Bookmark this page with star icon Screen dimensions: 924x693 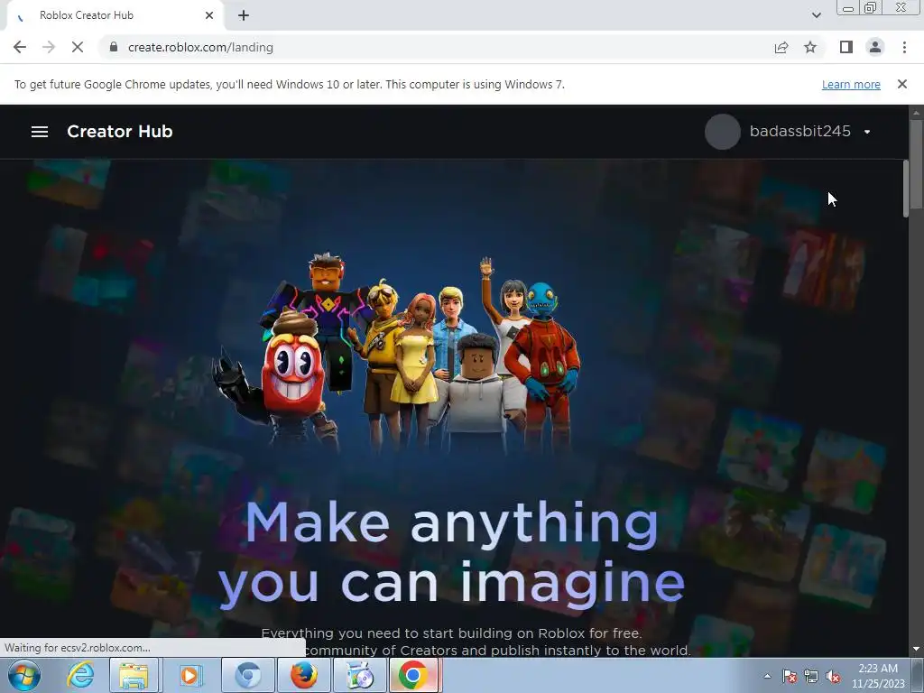pyautogui.click(x=810, y=47)
